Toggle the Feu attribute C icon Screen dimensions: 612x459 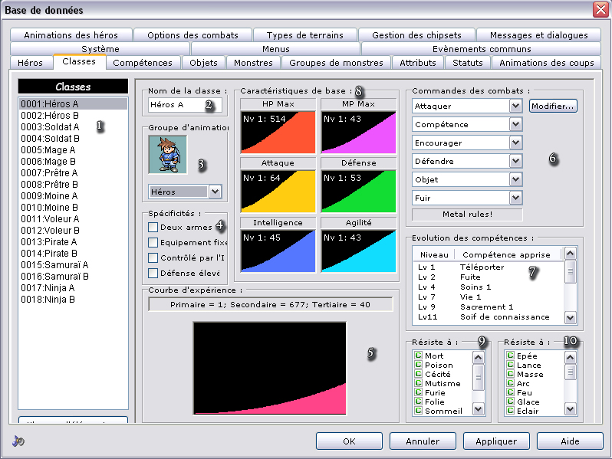[x=510, y=392]
